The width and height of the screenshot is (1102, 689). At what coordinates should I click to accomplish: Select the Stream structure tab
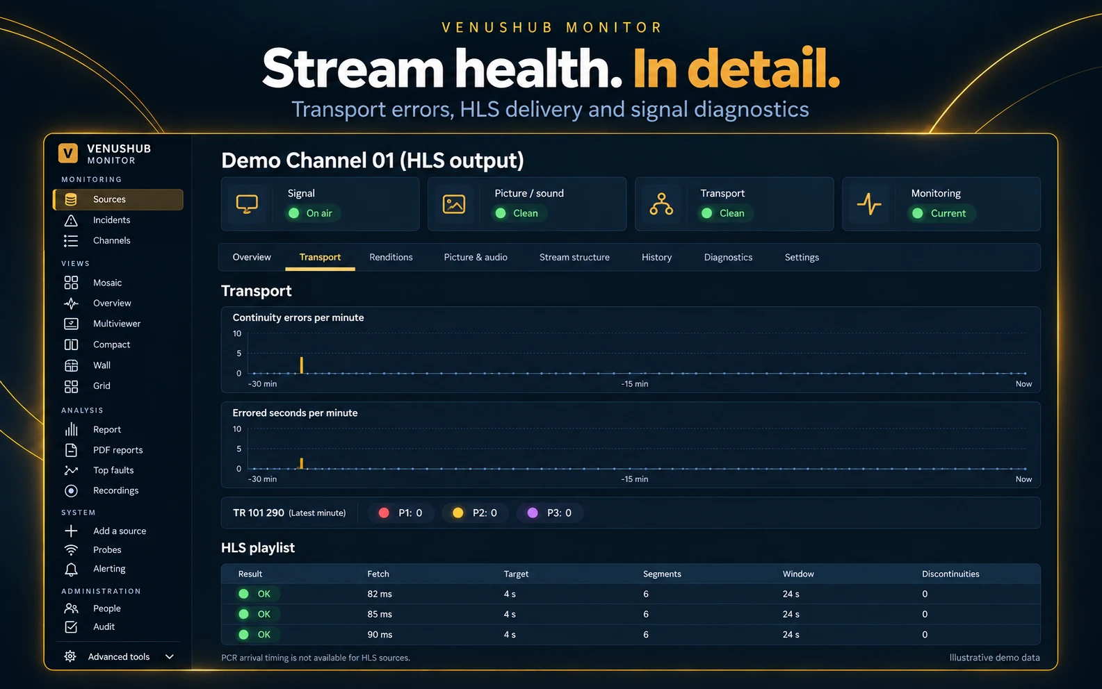point(574,257)
